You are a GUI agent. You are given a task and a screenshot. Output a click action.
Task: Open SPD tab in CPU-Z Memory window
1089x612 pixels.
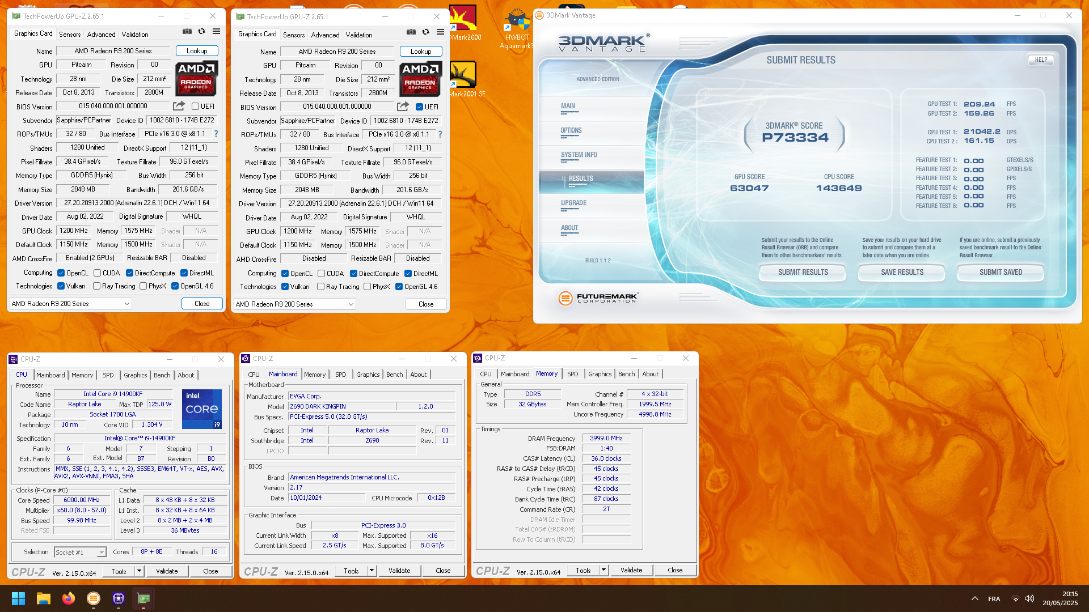point(573,374)
